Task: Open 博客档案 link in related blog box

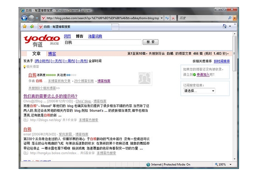Action: click(104, 81)
